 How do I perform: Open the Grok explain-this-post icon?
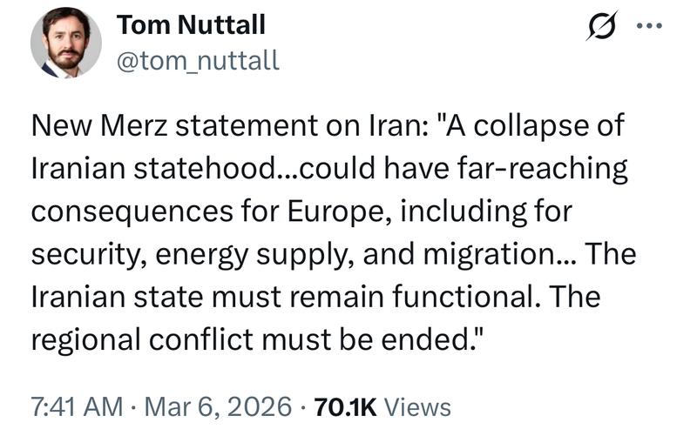pos(602,26)
